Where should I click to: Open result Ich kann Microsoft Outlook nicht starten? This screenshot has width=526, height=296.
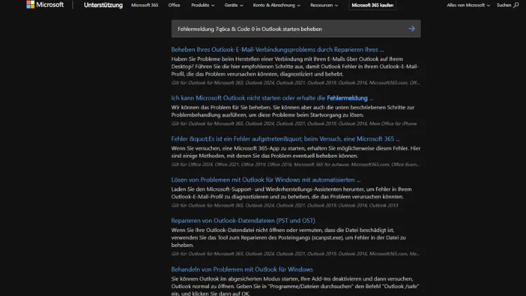pyautogui.click(x=272, y=98)
